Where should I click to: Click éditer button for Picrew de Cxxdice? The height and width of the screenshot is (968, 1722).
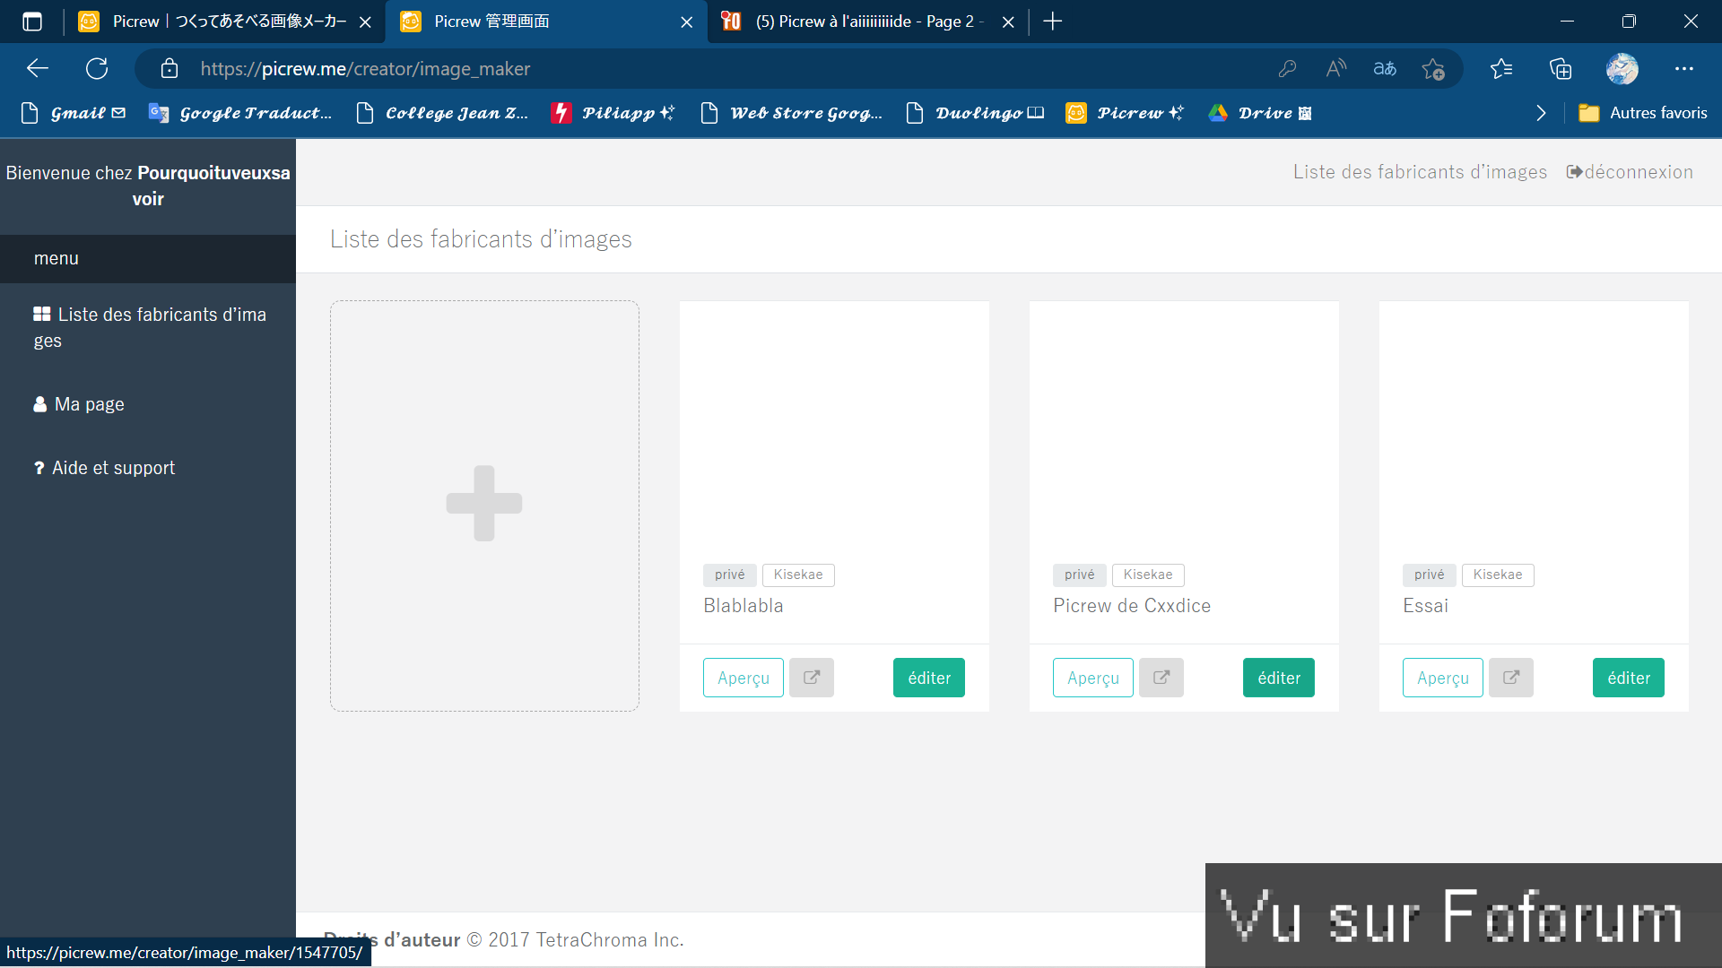[1278, 678]
